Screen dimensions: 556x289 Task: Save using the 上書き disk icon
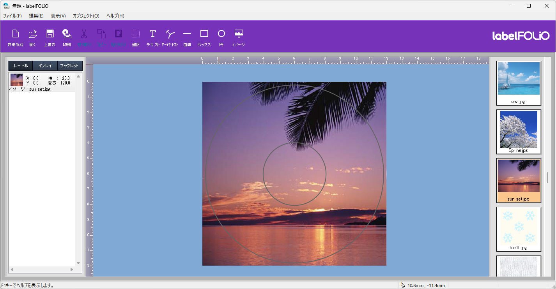(50, 38)
